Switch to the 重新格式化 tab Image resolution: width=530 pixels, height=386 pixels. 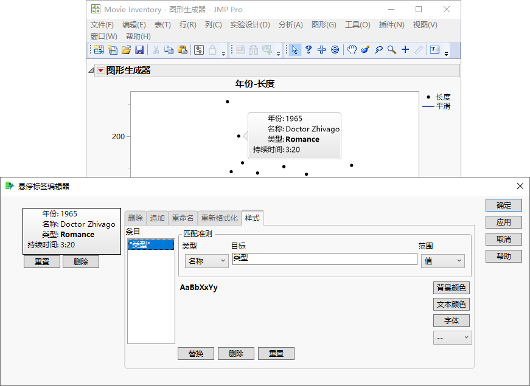tap(219, 218)
